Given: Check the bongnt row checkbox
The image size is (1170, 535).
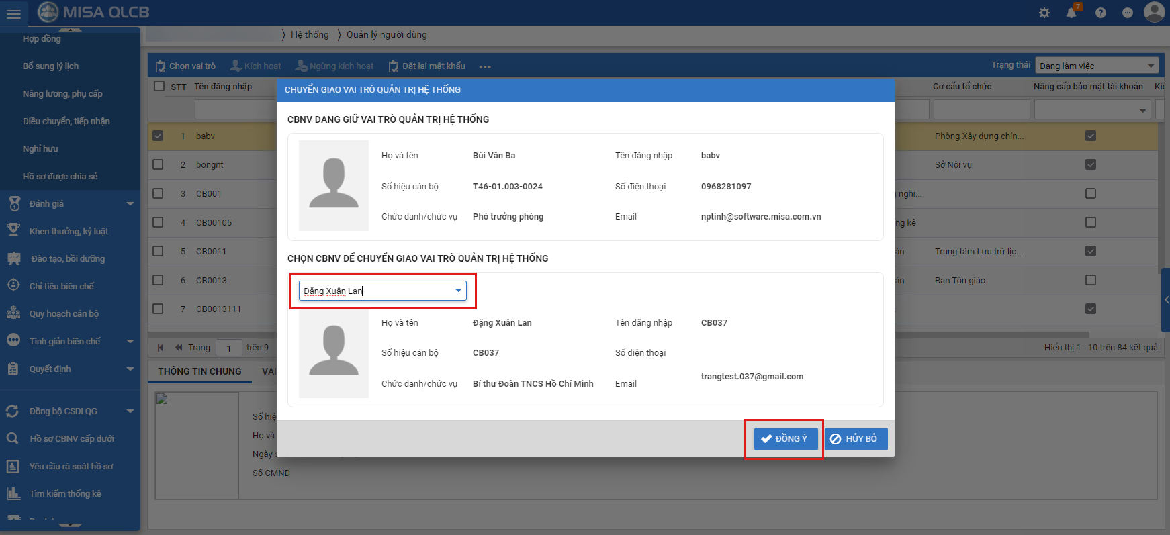Looking at the screenshot, I should point(159,164).
